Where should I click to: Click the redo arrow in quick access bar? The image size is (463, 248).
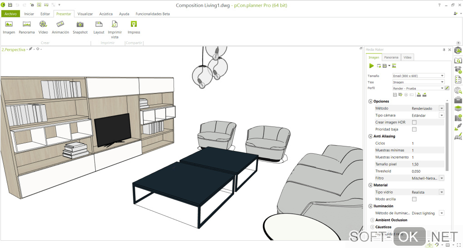[25, 5]
